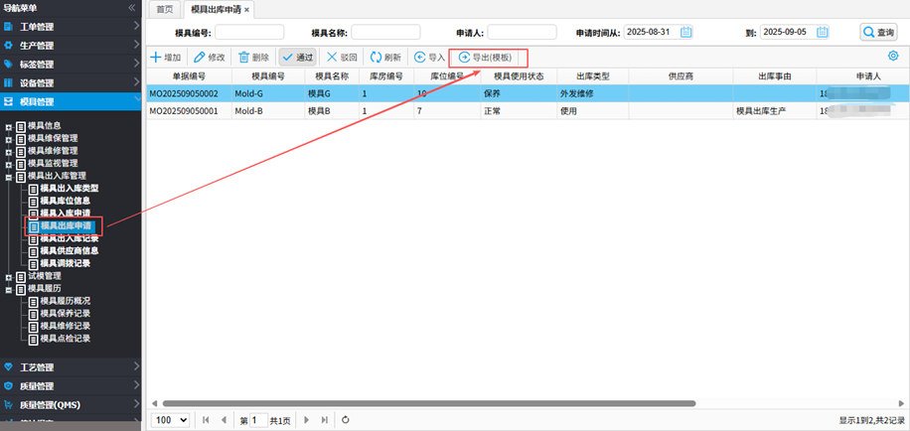This screenshot has width=910, height=431.
Task: Click the 刷新 (Refresh) toolbar button
Action: pyautogui.click(x=385, y=58)
